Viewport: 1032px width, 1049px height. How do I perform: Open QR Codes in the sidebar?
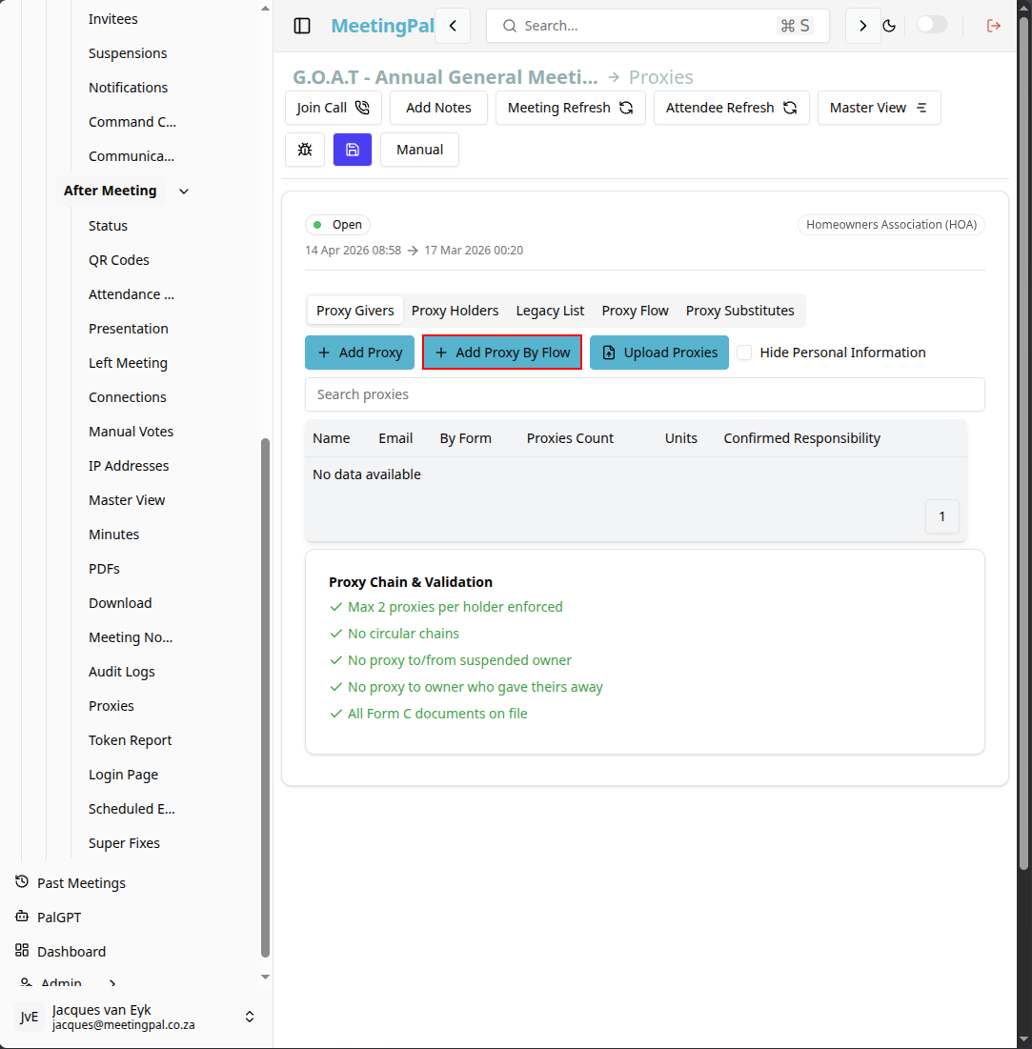point(119,260)
